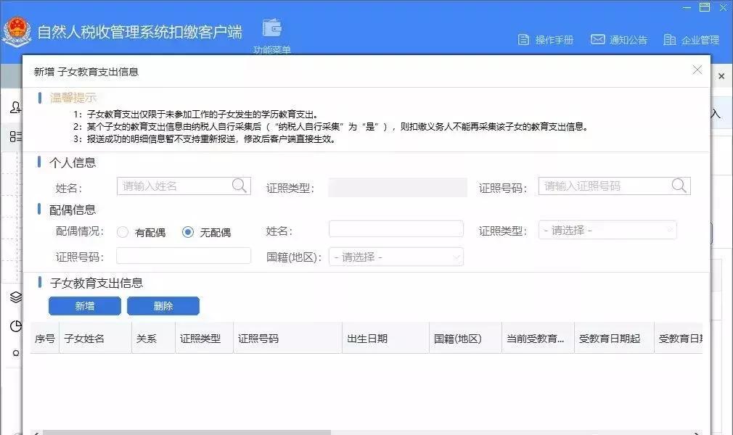Image resolution: width=733 pixels, height=435 pixels.
Task: Open the 国籍(地区) dropdown
Action: [396, 256]
